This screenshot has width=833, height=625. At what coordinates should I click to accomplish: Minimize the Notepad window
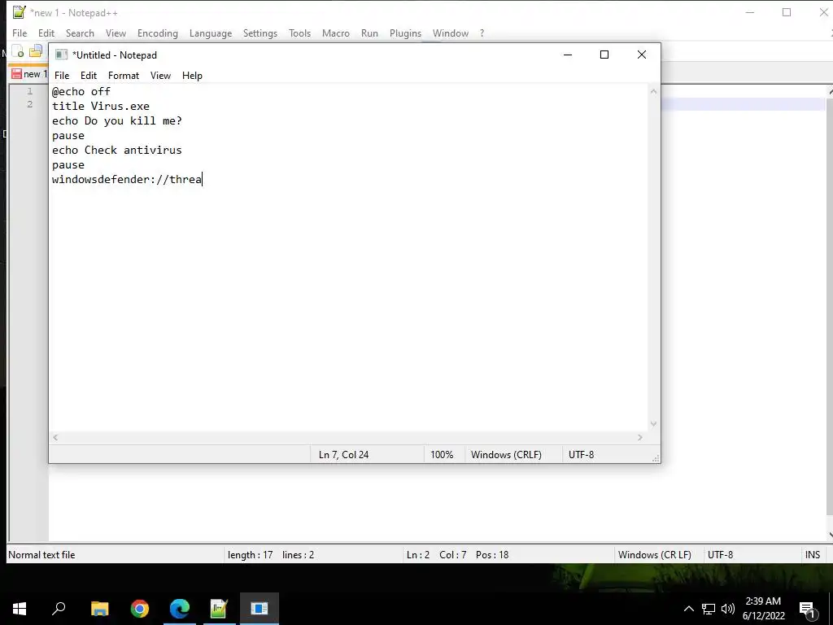coord(568,55)
